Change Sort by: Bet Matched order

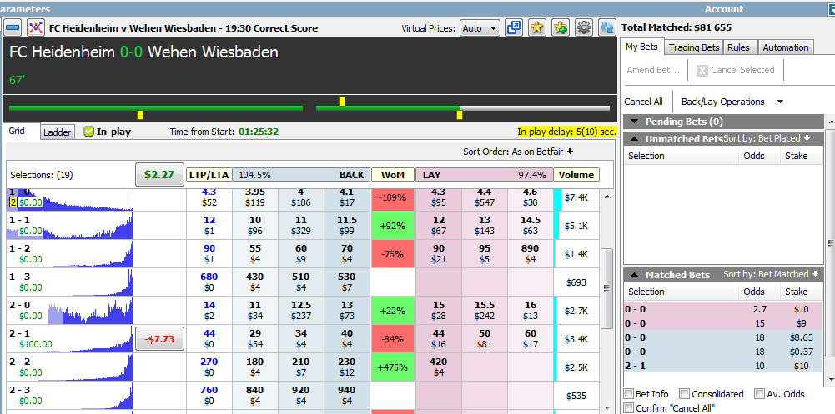(771, 274)
